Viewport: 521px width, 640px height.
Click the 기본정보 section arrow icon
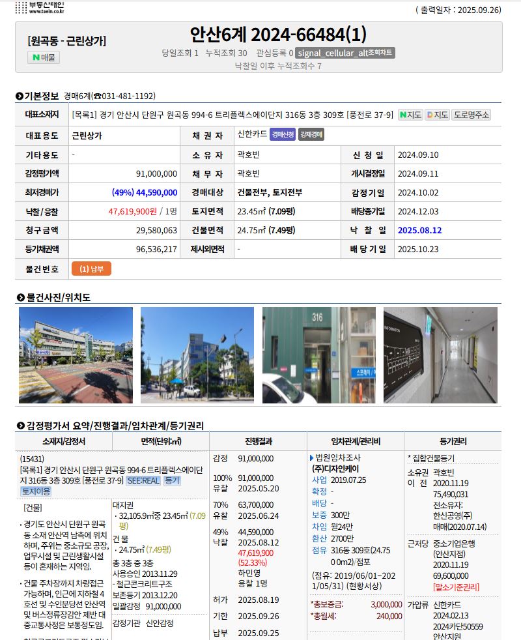20,96
